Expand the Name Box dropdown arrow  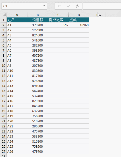coord(45,6)
